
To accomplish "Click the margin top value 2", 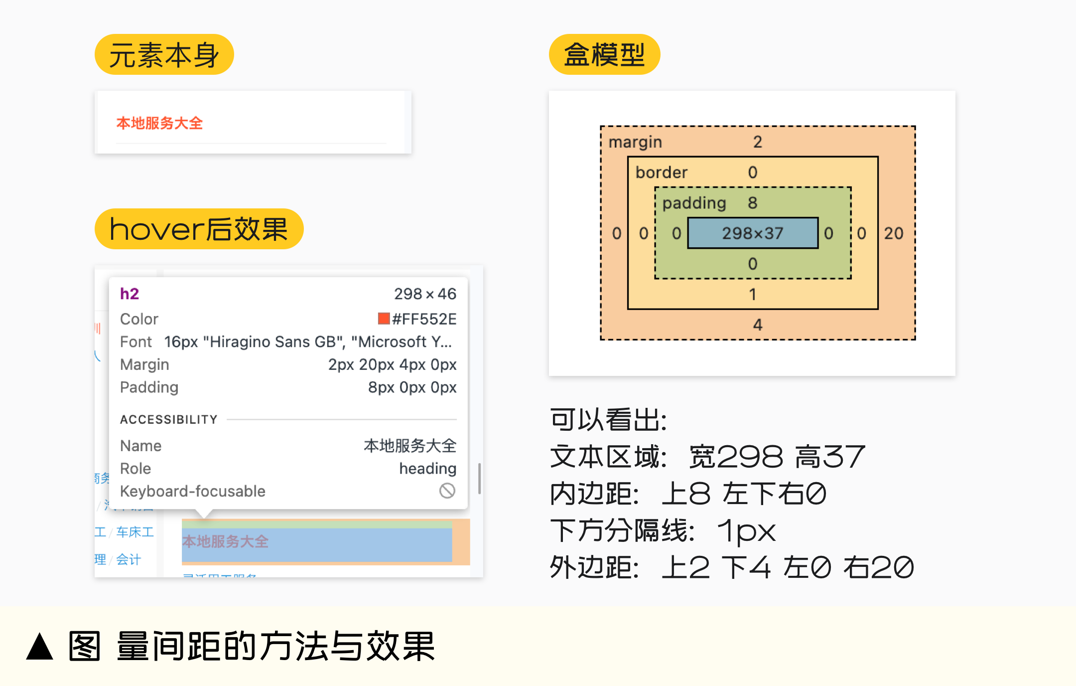I will tap(757, 142).
